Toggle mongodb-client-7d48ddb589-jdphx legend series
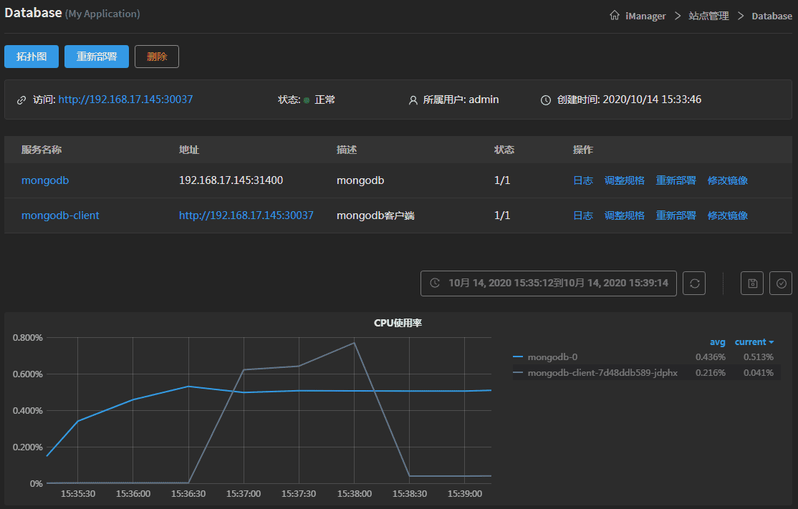This screenshot has height=509, width=798. point(602,372)
